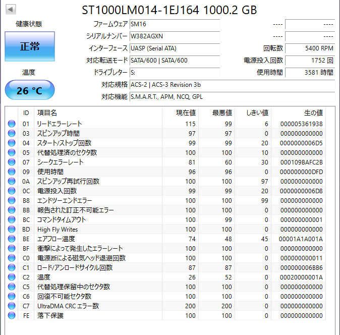The image size is (340, 335).
Task: Click the status orb for エアフロー温度
Action: pyautogui.click(x=12, y=239)
